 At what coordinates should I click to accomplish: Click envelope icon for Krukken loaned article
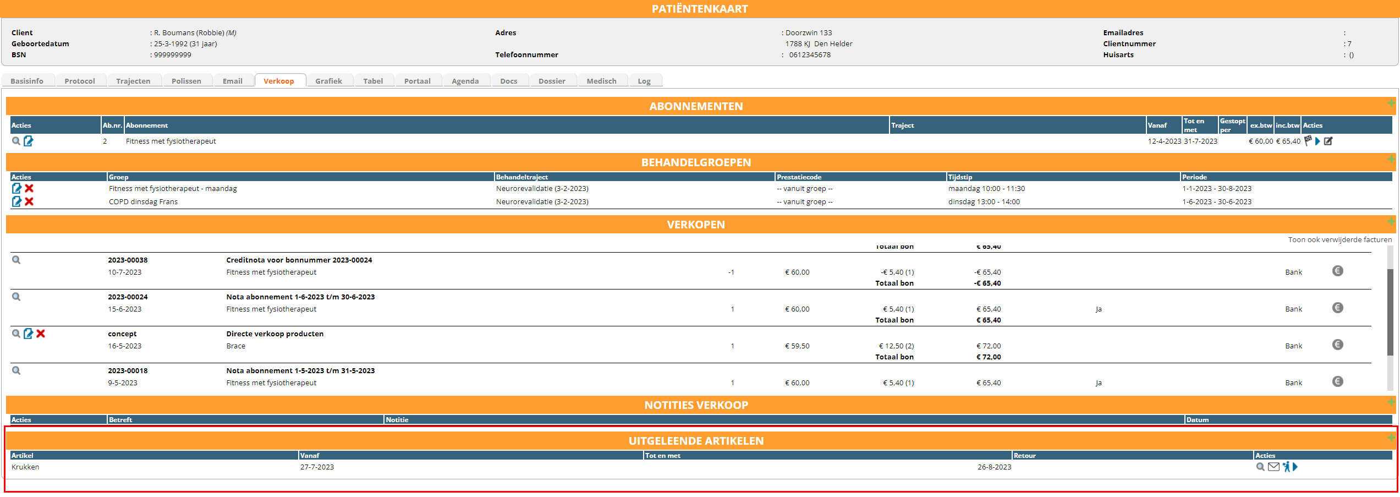coord(1273,467)
